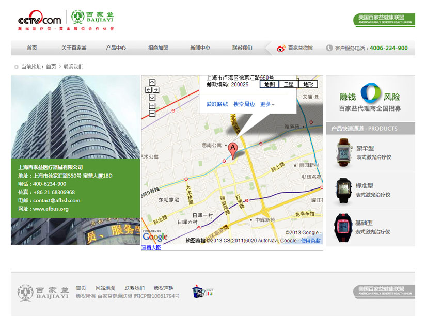The width and height of the screenshot is (426, 316).
Task: Switch map to 地图 view
Action: coord(270,84)
